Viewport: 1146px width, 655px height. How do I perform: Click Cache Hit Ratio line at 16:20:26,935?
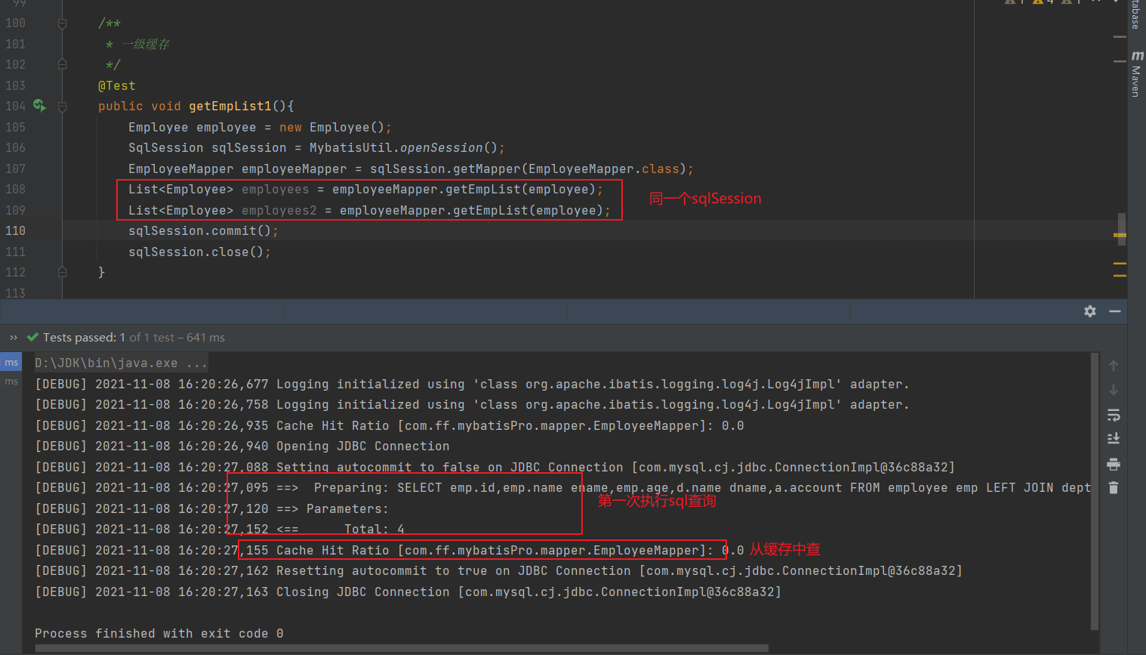point(390,426)
